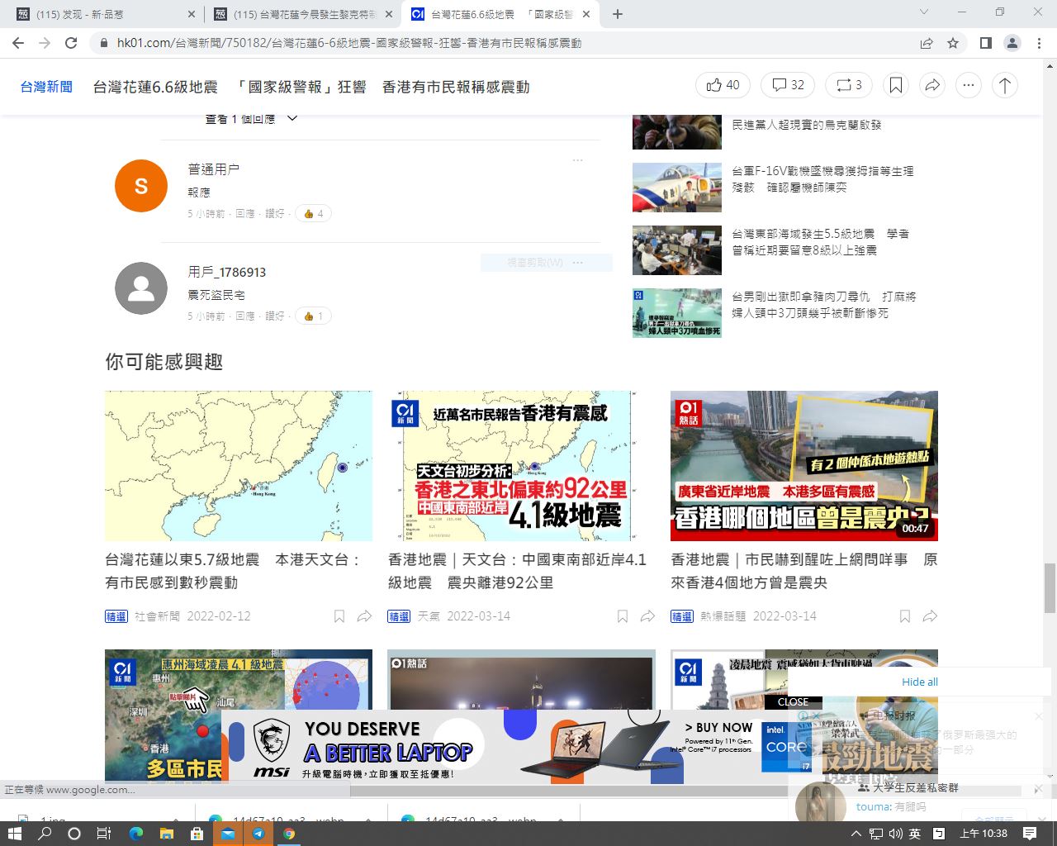Open Windows taskbar search
1057x846 pixels.
[x=45, y=834]
